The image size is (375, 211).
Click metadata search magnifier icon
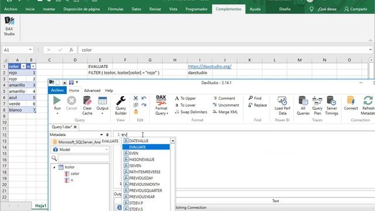[54, 158]
